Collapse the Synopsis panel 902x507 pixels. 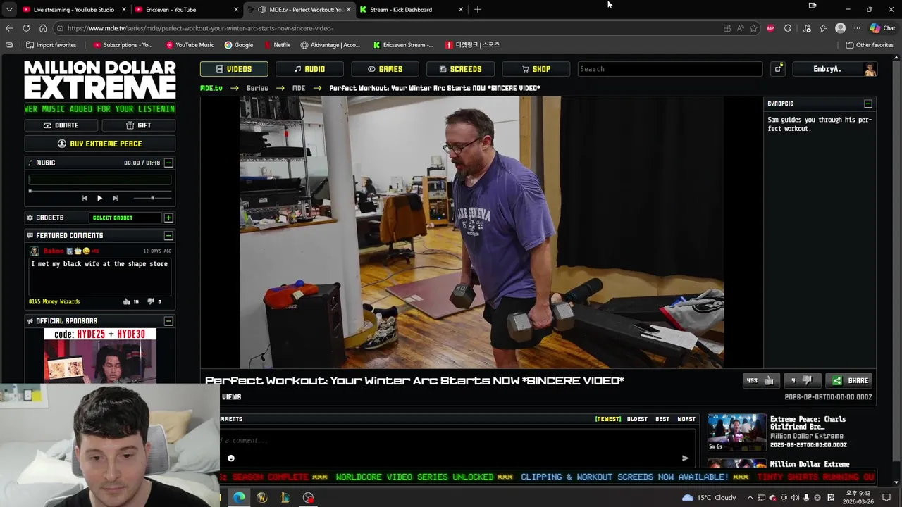(x=868, y=104)
